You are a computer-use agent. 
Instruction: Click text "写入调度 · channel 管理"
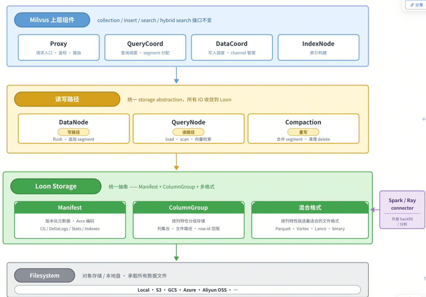tap(232, 53)
